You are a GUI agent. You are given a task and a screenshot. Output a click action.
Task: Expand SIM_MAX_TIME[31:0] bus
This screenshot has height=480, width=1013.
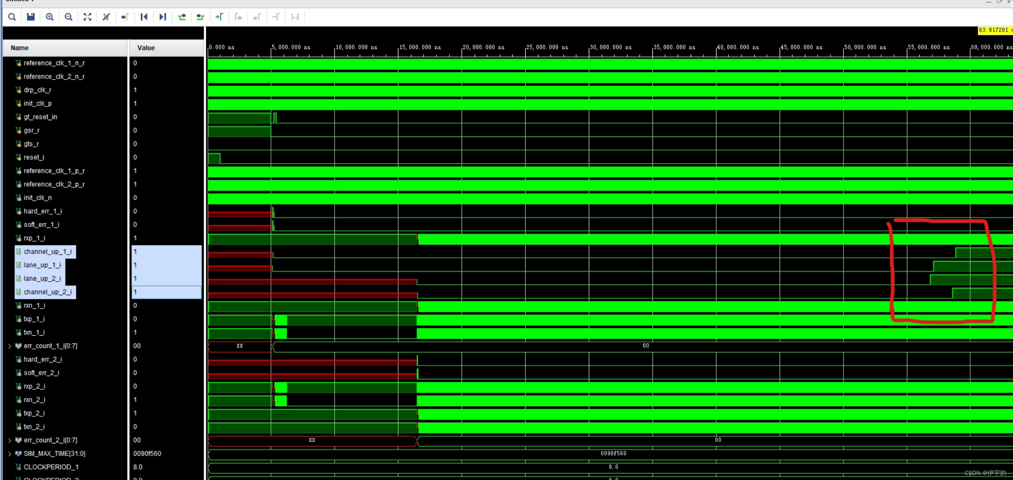(10, 454)
